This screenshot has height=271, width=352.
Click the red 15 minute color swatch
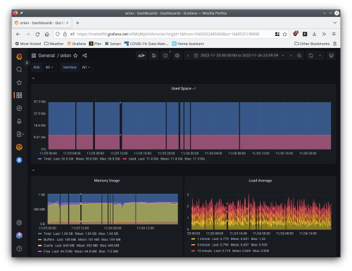point(193,251)
